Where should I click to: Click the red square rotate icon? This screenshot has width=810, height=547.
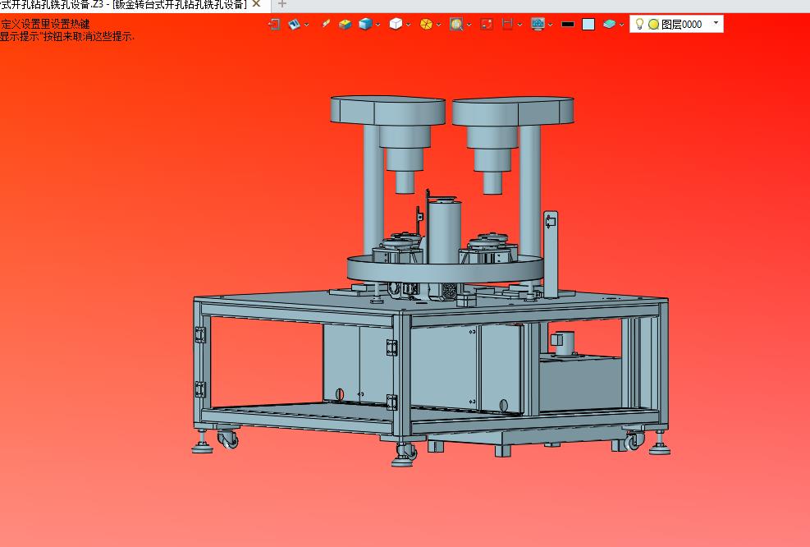click(487, 25)
